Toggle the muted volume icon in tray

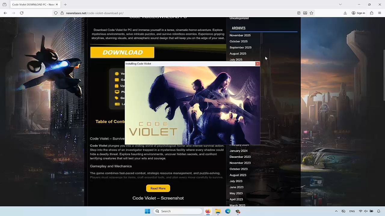pos(366,211)
